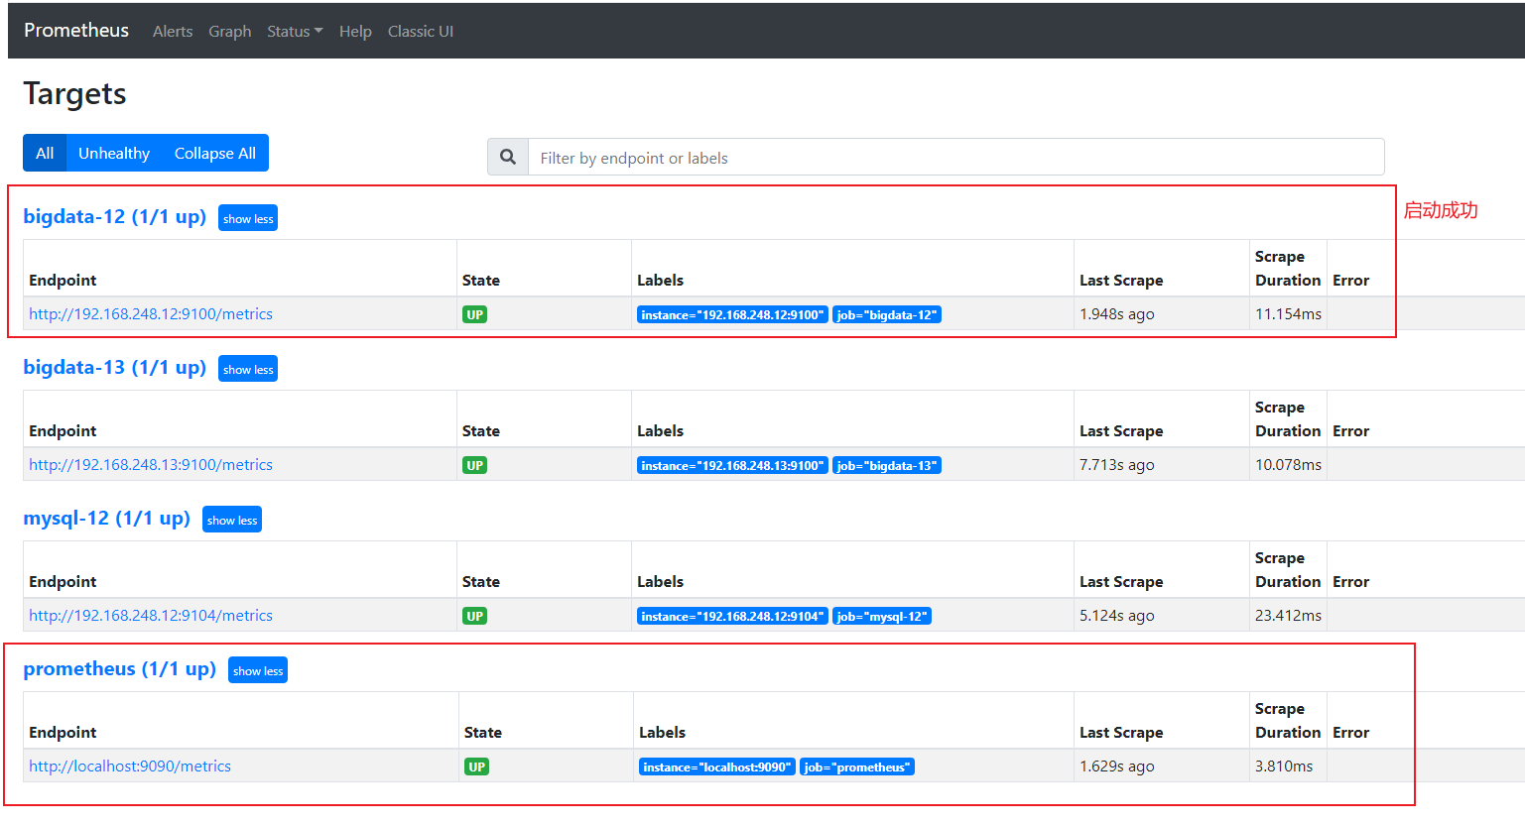
Task: Click UP state badge in prometheus row
Action: [x=477, y=766]
